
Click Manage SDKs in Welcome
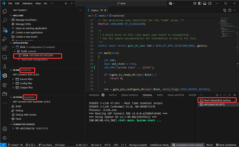pyautogui.click(x=23, y=24)
